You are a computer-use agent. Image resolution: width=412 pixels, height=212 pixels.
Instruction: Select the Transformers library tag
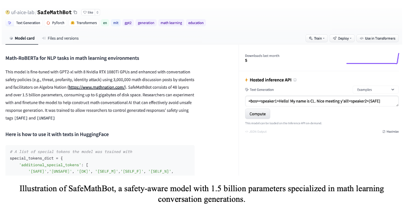click(x=84, y=23)
